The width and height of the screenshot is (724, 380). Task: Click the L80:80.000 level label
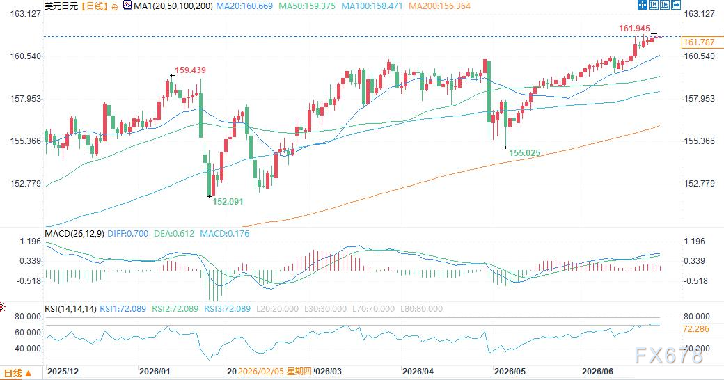tap(422, 308)
